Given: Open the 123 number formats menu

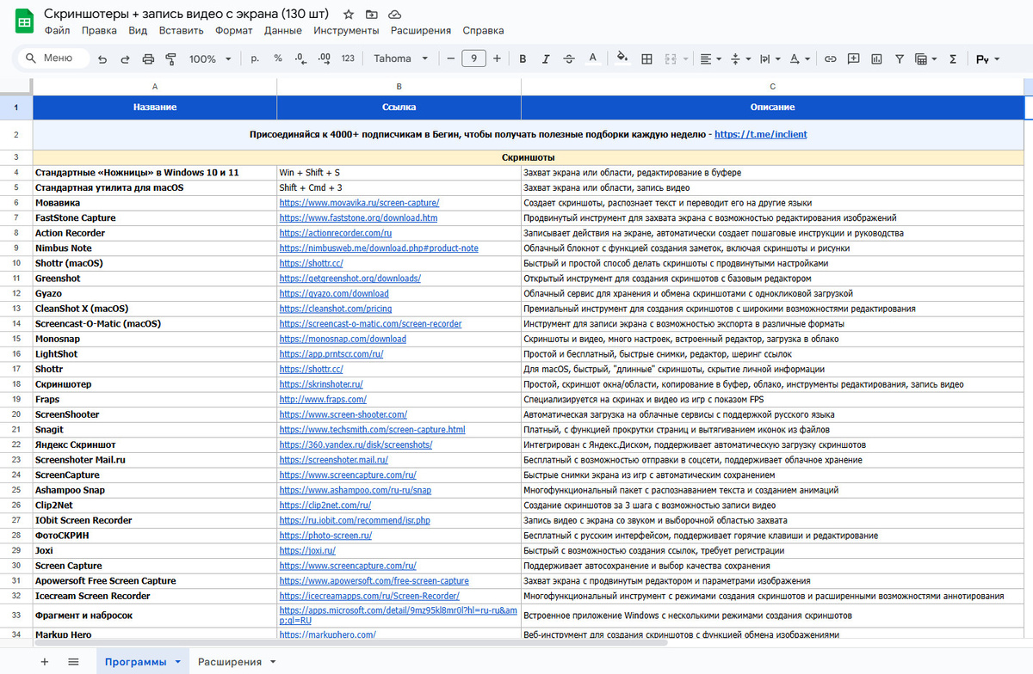Looking at the screenshot, I should pyautogui.click(x=348, y=58).
